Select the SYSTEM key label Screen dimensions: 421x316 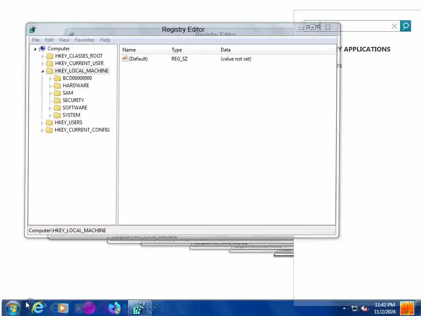pyautogui.click(x=71, y=115)
